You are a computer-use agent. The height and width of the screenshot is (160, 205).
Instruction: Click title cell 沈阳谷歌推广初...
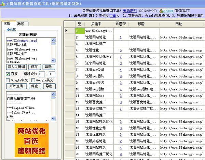[x=144, y=109]
